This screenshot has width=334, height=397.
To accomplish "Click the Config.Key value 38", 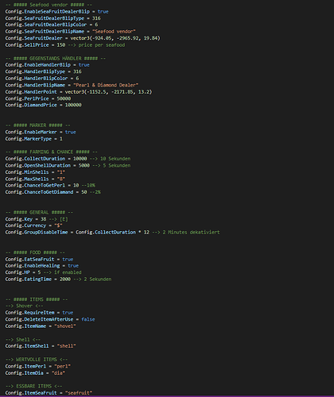I will pyautogui.click(x=43, y=219).
